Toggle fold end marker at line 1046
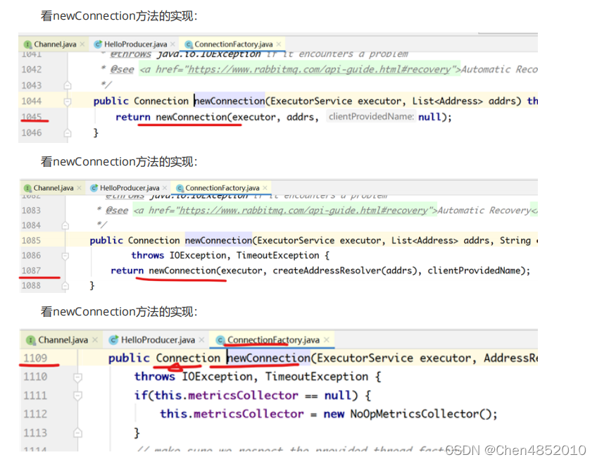Viewport: 597px width, 462px height. pos(68,133)
